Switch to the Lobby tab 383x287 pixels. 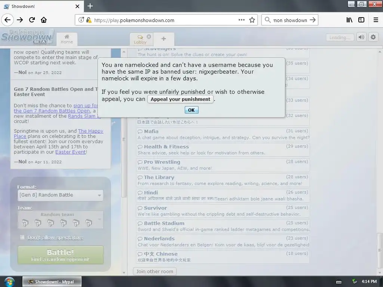140,39
